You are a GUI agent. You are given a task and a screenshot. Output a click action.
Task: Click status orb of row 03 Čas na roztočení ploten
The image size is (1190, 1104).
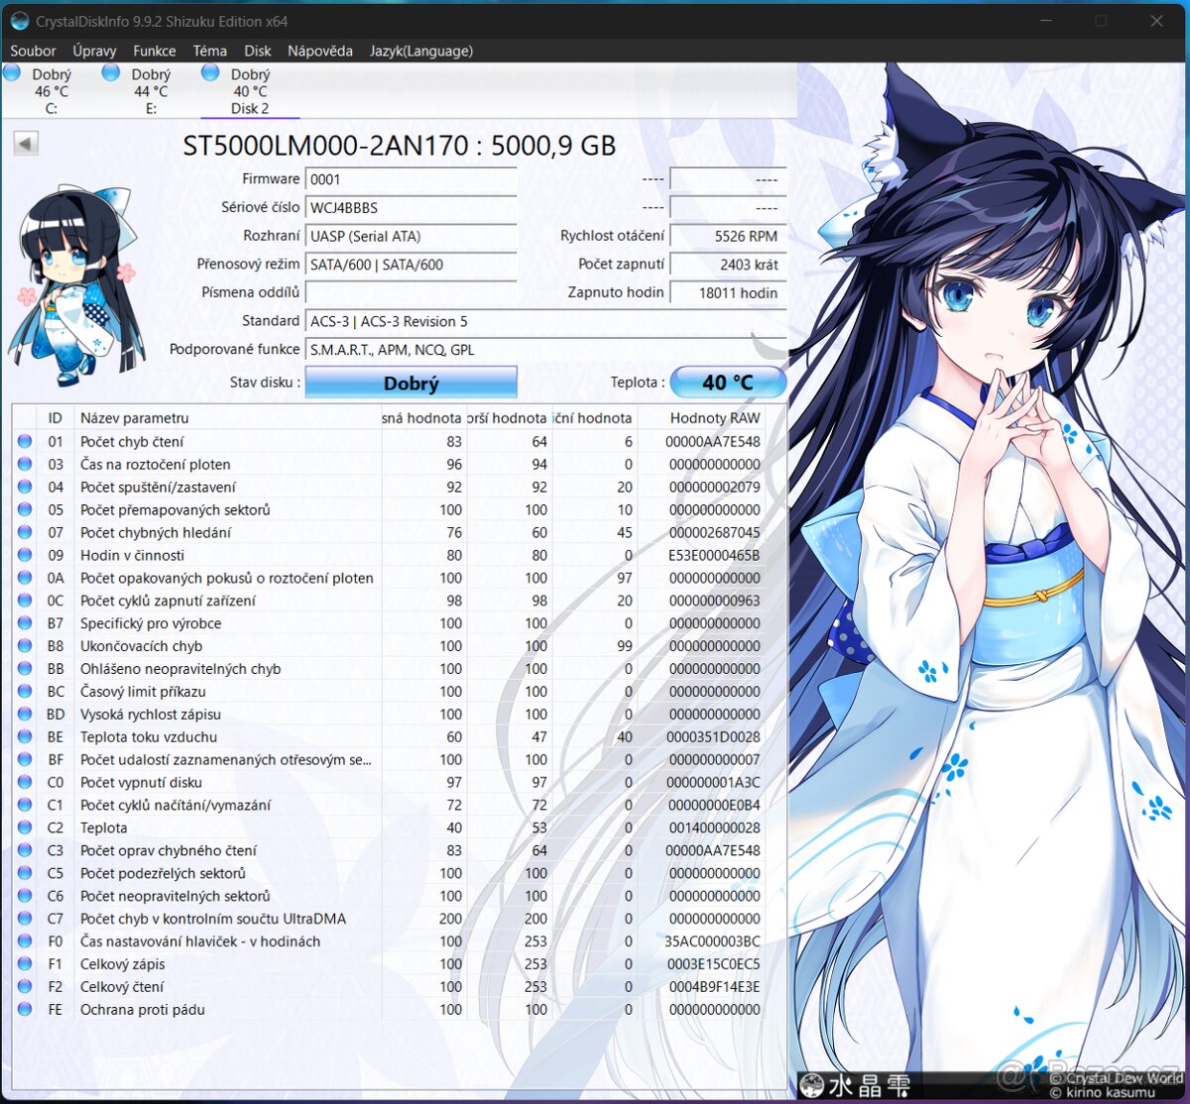(25, 464)
